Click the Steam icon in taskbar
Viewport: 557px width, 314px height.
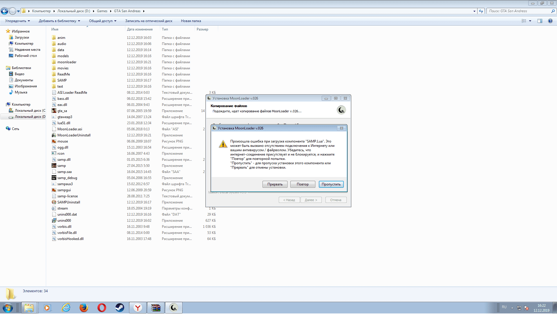pos(120,308)
